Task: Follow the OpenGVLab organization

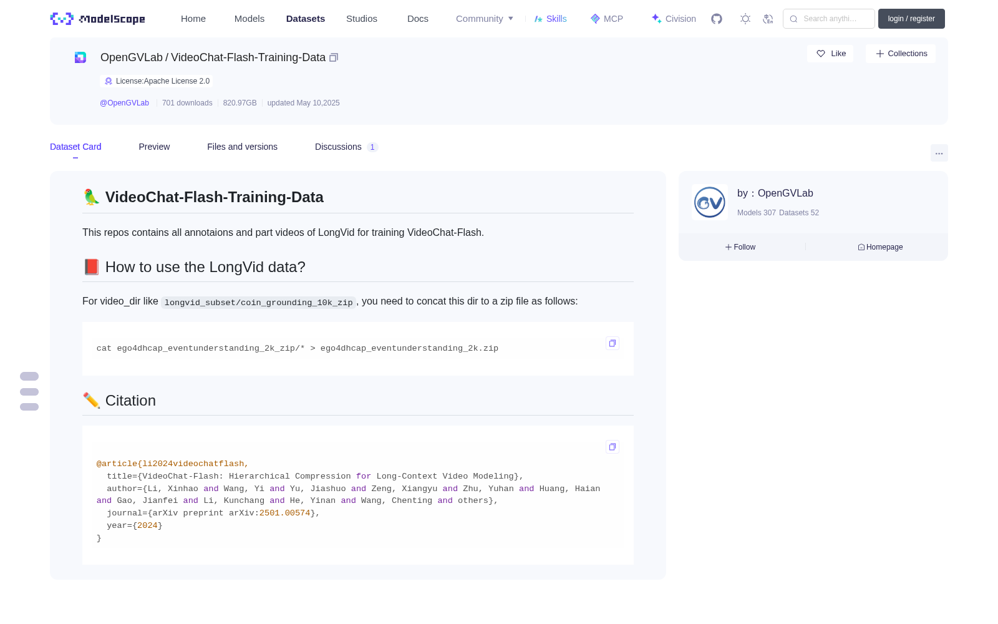Action: [x=740, y=247]
